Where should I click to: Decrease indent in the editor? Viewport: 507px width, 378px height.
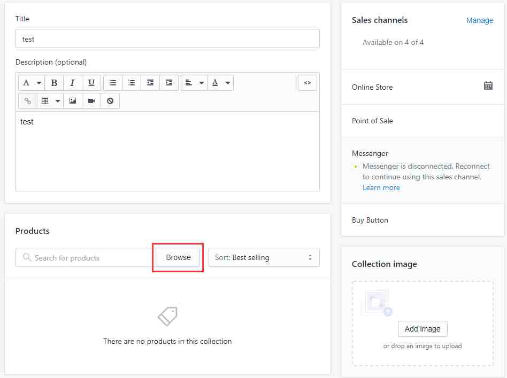point(150,83)
